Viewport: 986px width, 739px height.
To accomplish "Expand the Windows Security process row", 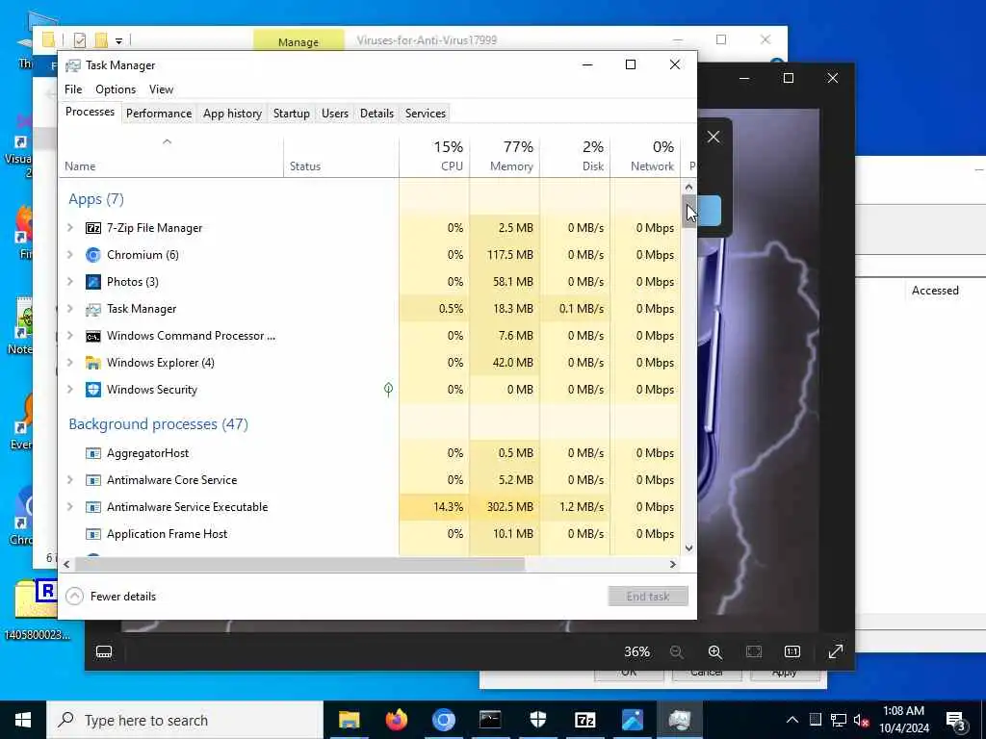I will [70, 391].
